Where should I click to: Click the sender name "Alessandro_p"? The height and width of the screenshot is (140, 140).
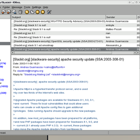[114, 45]
